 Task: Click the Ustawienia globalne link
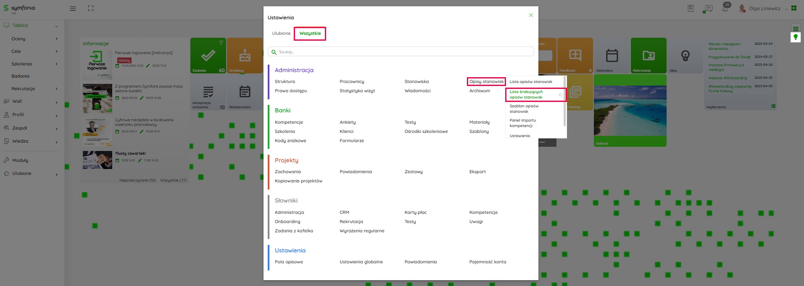coord(361,262)
